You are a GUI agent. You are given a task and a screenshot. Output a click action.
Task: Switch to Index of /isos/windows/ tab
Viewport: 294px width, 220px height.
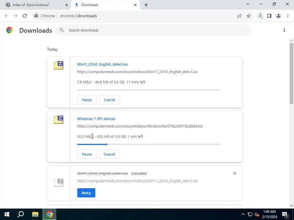tap(36, 5)
